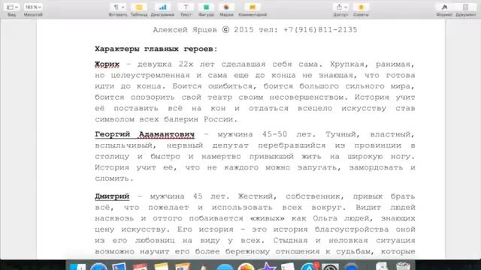Click the word 'сломить.' in second paragraph
Image resolution: width=481 pixels, height=270 pixels.
(x=114, y=178)
